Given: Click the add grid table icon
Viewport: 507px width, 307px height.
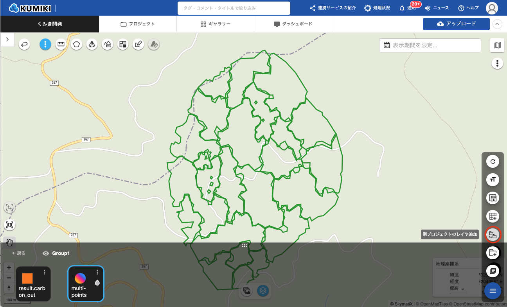Looking at the screenshot, I should tap(493, 216).
